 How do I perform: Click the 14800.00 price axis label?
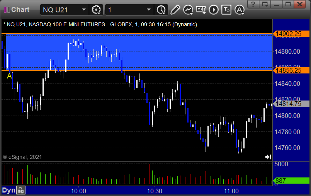pyautogui.click(x=287, y=116)
